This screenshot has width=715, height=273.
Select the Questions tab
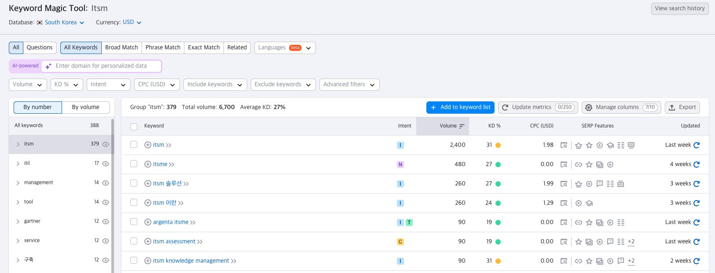pyautogui.click(x=40, y=47)
